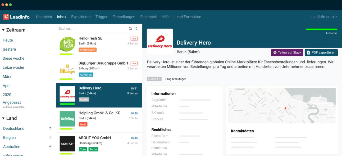Click the Rechtliches heading
This screenshot has height=156, width=342.
(161, 130)
